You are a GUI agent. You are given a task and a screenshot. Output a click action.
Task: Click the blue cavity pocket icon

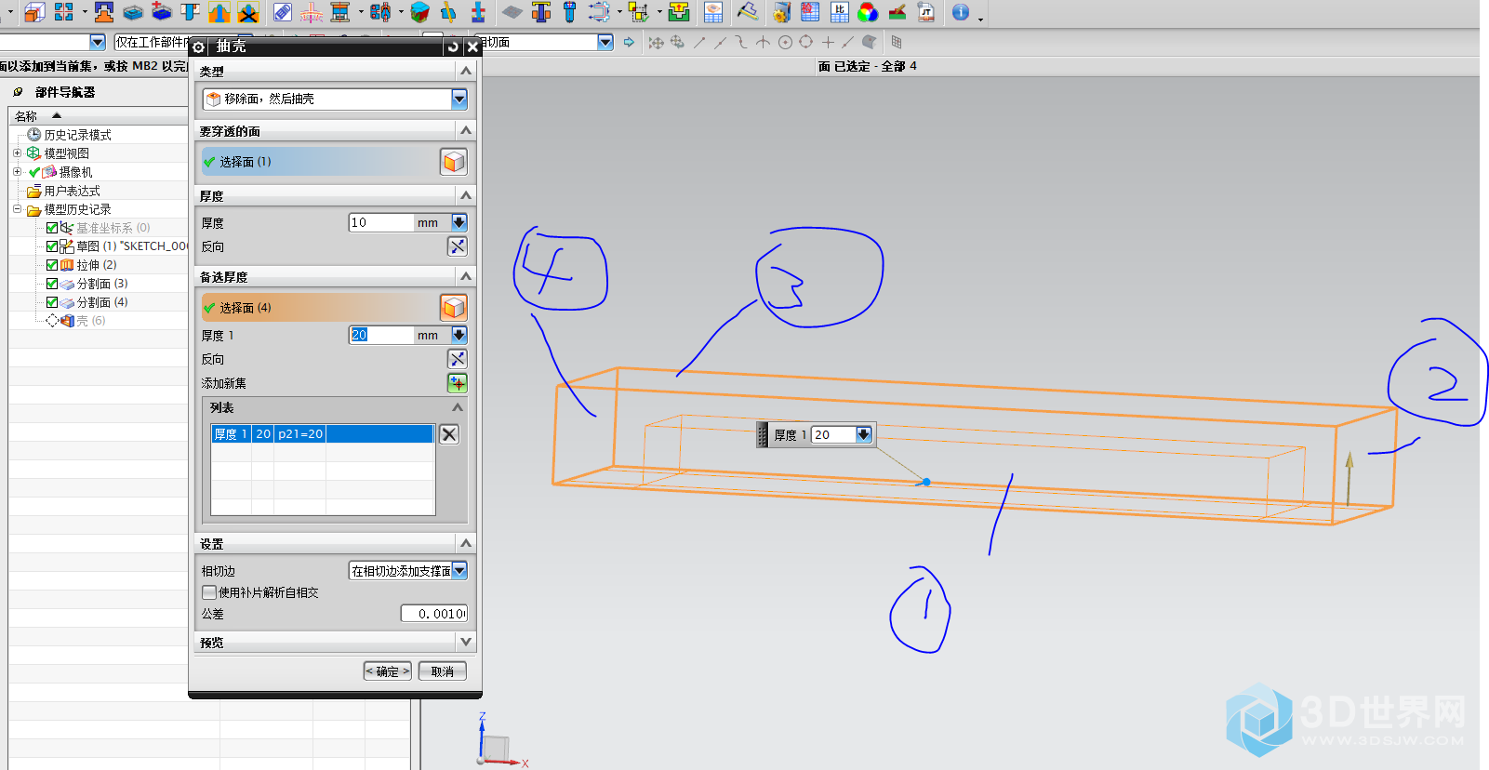coord(133,12)
